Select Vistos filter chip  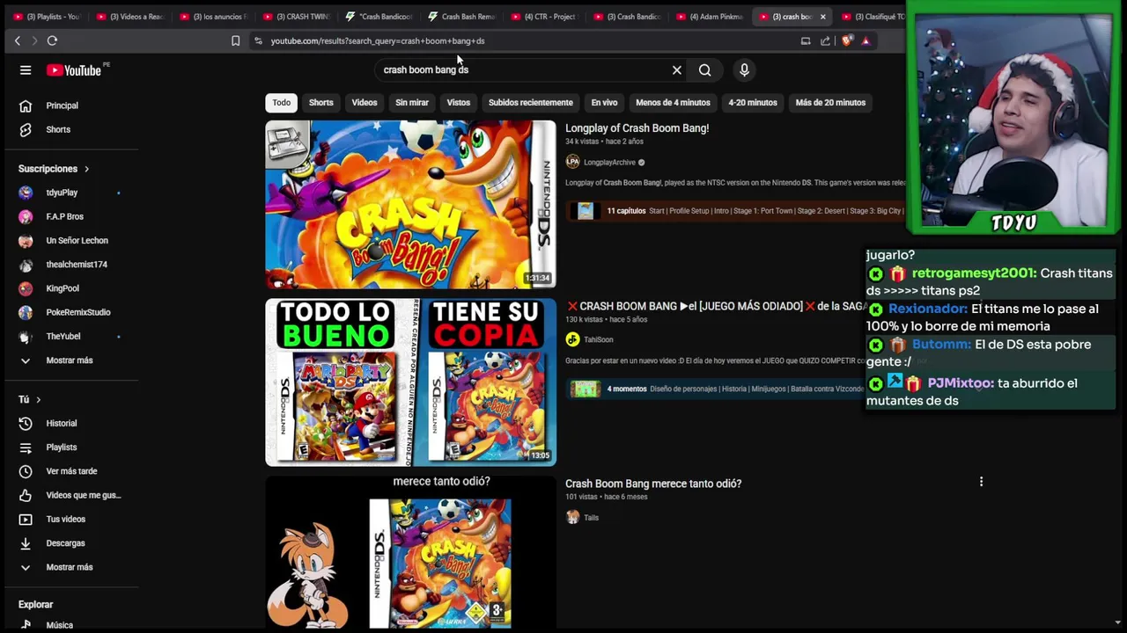459,103
